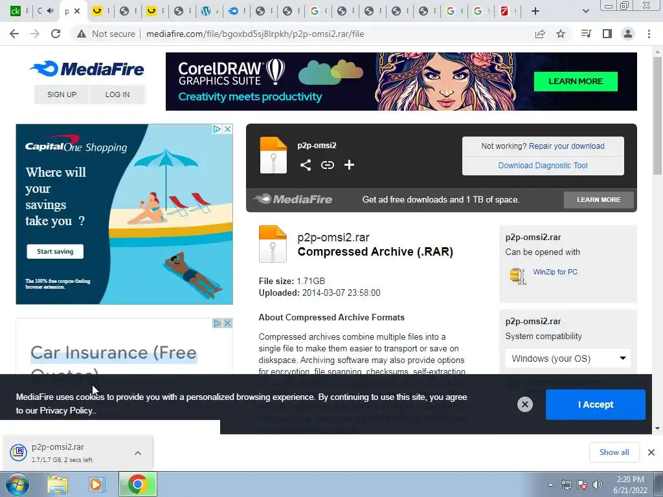Close the Car Insurance ad

tap(227, 324)
